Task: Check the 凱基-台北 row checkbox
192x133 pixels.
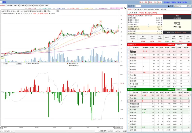Action: click(128, 95)
